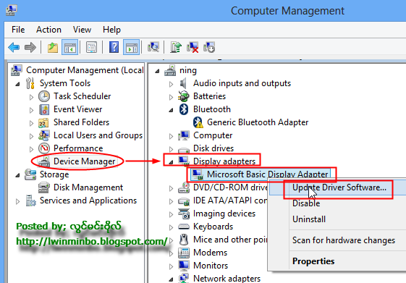Click the Event Viewer icon
The height and width of the screenshot is (283, 406).
[x=44, y=109]
